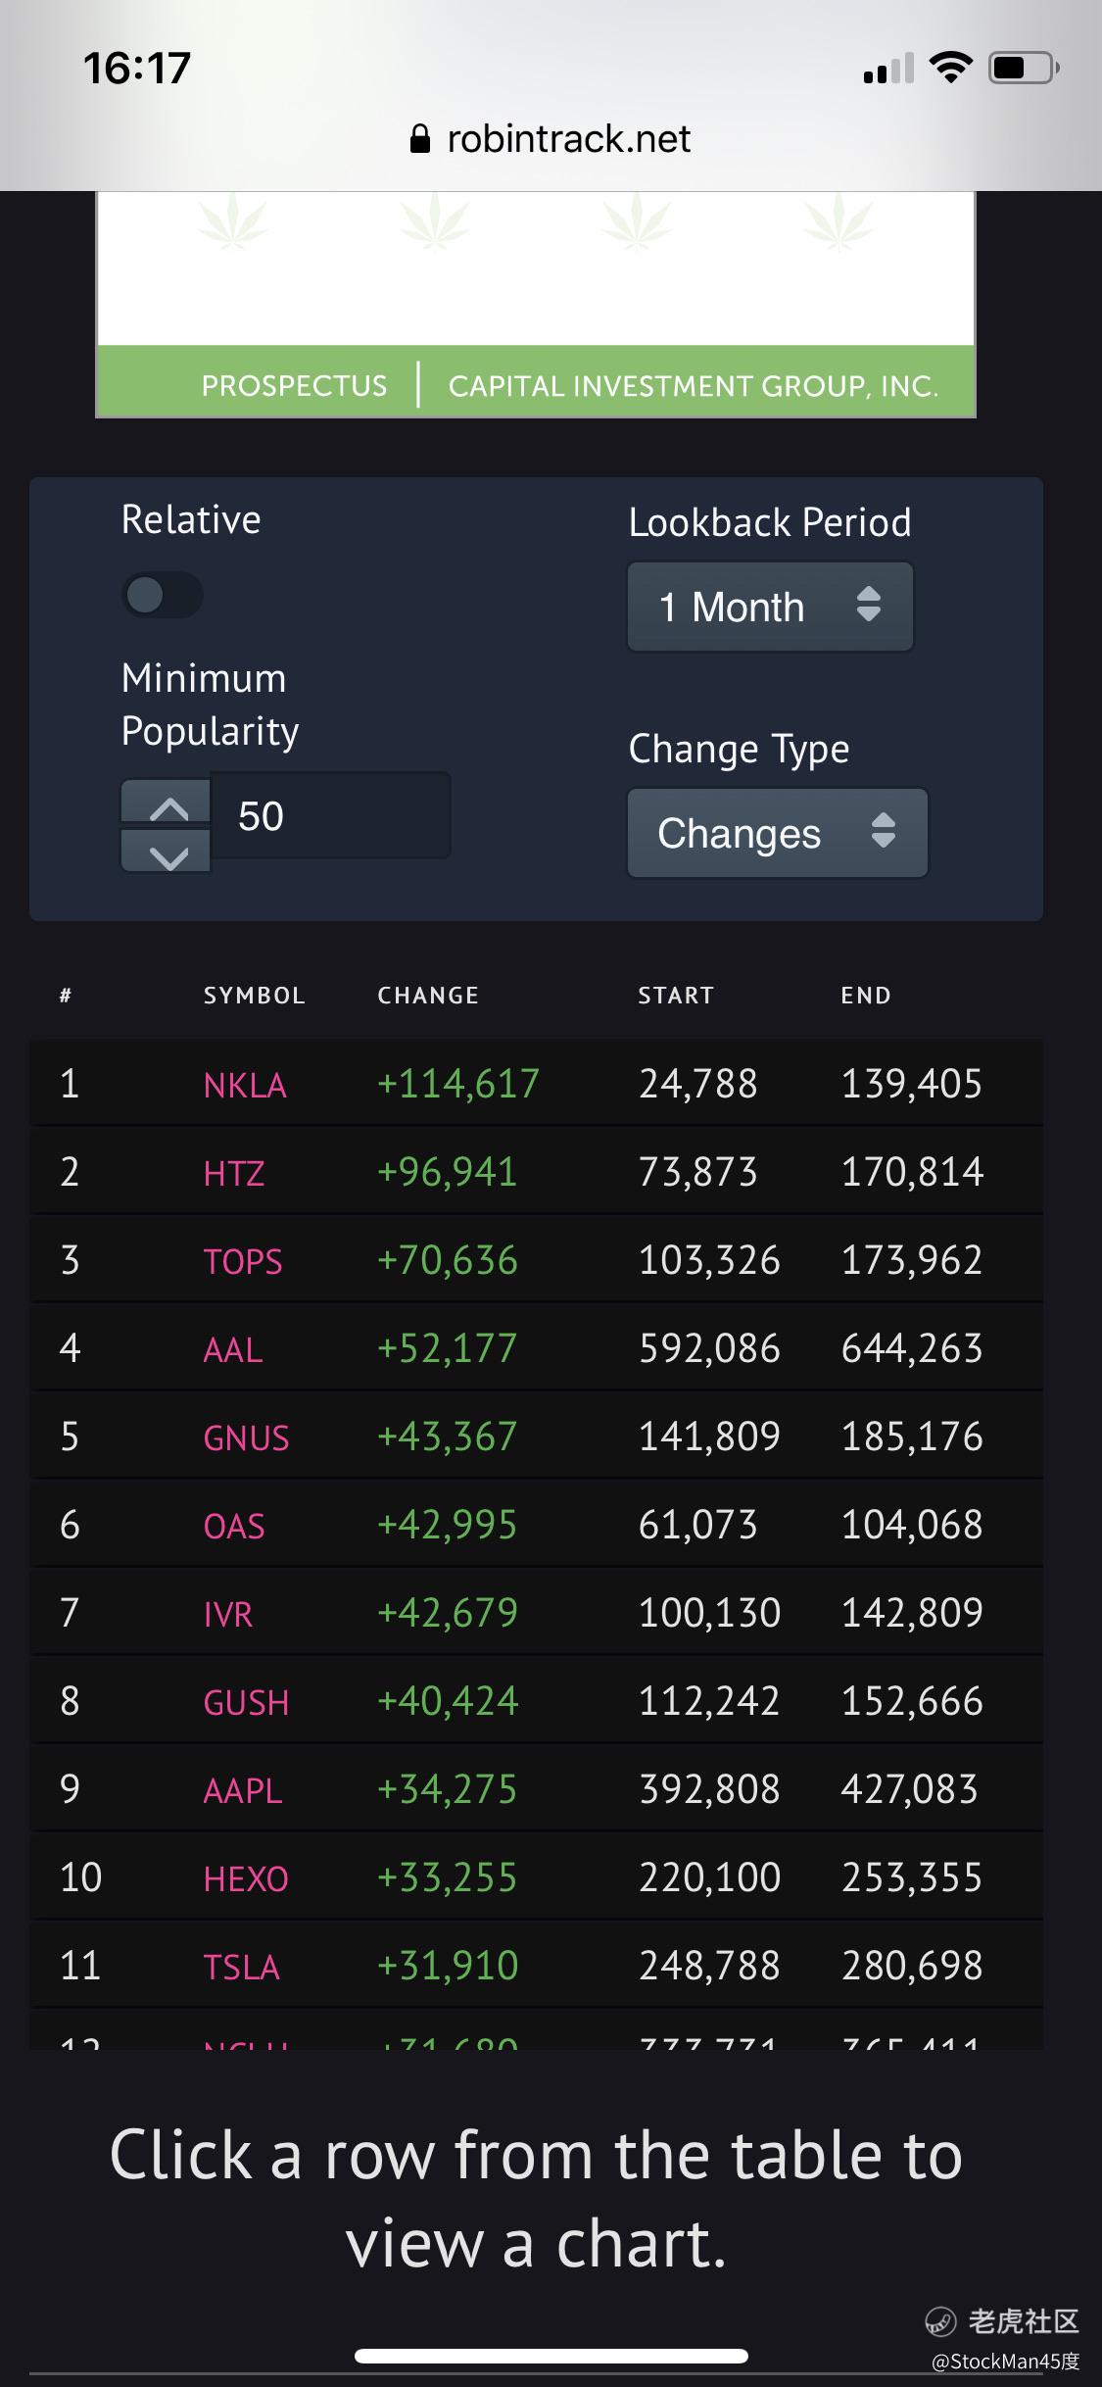Click the end value 139,405
Viewport: 1102px width, 2387px height.
(x=912, y=1084)
